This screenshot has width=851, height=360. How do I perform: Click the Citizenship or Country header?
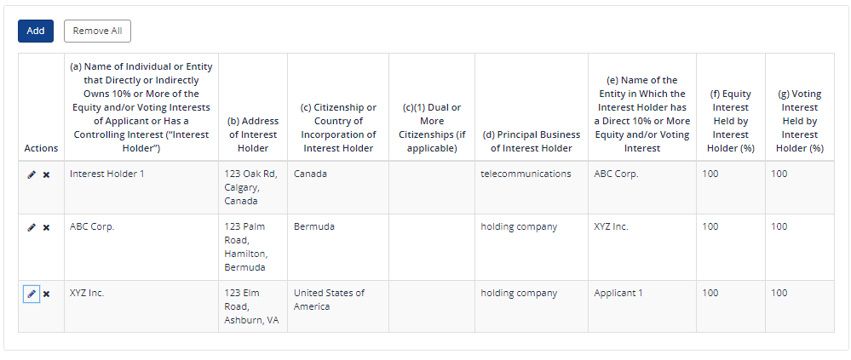[338, 128]
